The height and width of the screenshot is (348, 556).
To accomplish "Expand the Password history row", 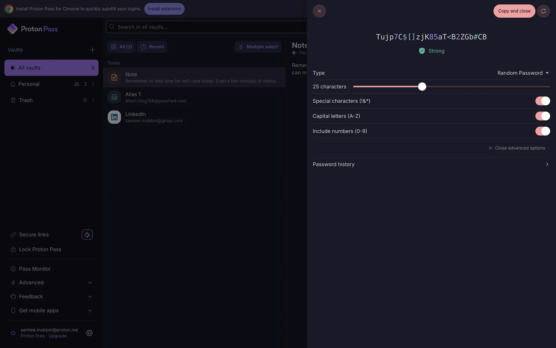I will pos(431,164).
